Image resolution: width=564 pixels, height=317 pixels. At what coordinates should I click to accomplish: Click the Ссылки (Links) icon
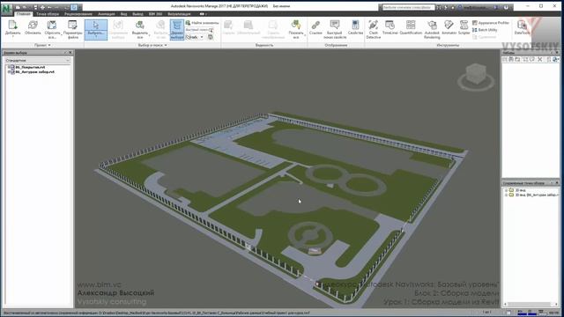pos(315,26)
